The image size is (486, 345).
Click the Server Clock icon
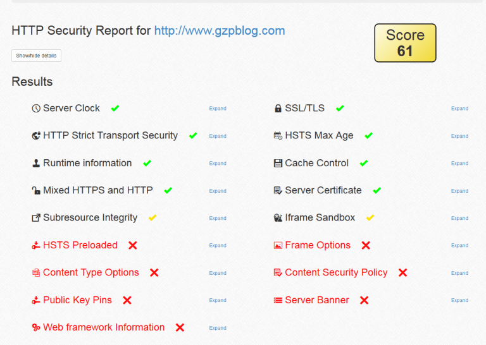(36, 108)
